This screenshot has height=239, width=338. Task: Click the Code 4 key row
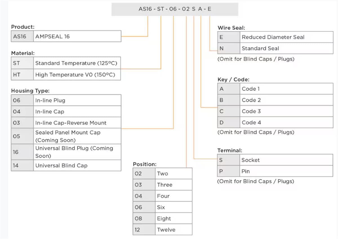(275, 122)
